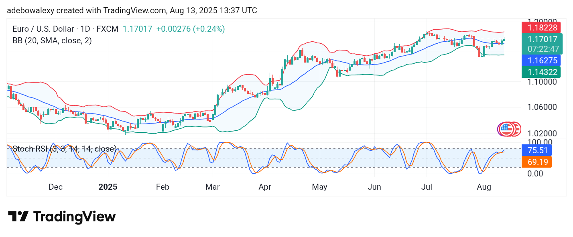Click the +0.00276 (+0.24%) change value
The width and height of the screenshot is (573, 237).
pos(191,29)
